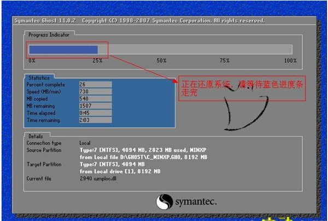
Task: Click the Symantec Ghost 11.0.2 title text
Action: click(x=45, y=21)
